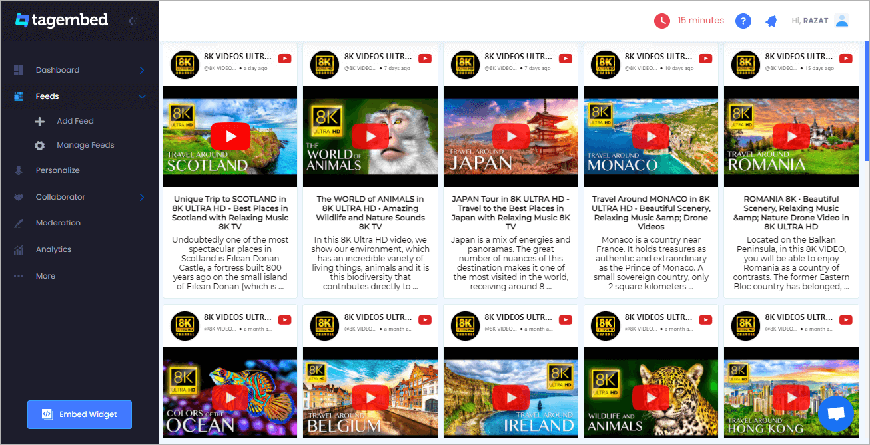Click the Embed Widget button
Viewport: 870px width, 445px height.
79,414
